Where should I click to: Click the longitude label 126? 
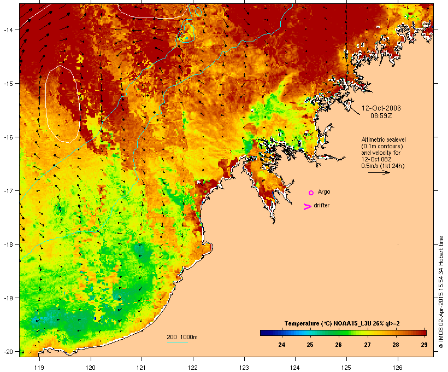[x=397, y=368]
